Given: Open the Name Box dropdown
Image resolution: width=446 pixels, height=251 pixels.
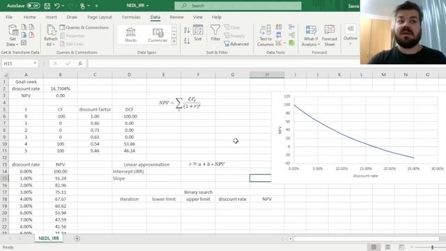Looking at the screenshot, I should click(35, 63).
